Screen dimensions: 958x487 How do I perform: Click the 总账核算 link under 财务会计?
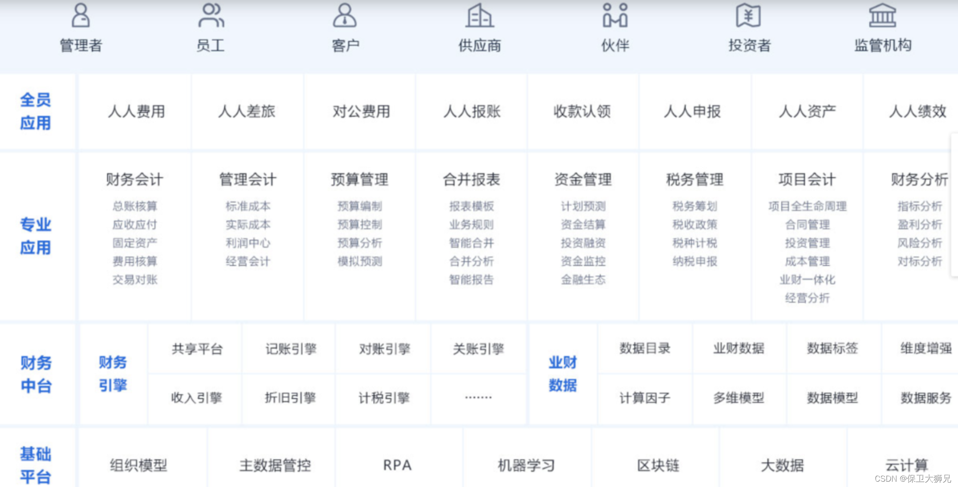[x=135, y=206]
